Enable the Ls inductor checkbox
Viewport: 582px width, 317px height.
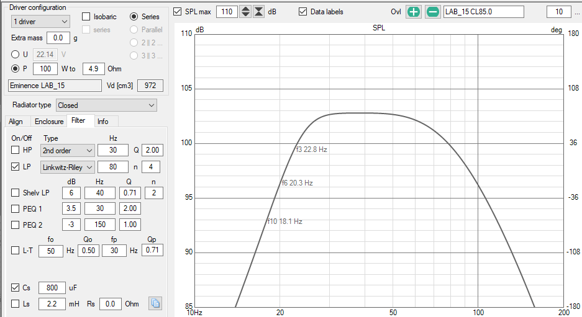(16, 303)
